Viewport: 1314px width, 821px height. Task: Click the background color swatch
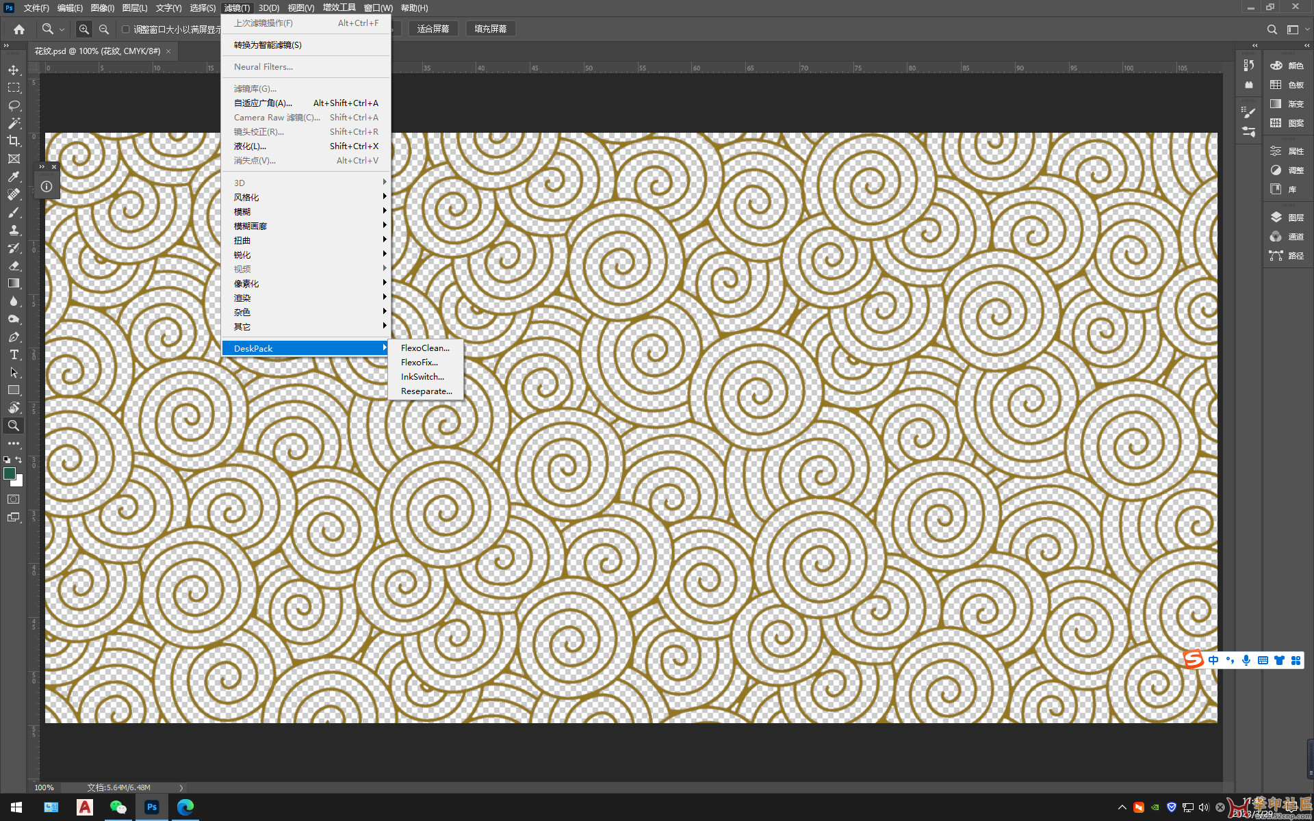point(18,482)
